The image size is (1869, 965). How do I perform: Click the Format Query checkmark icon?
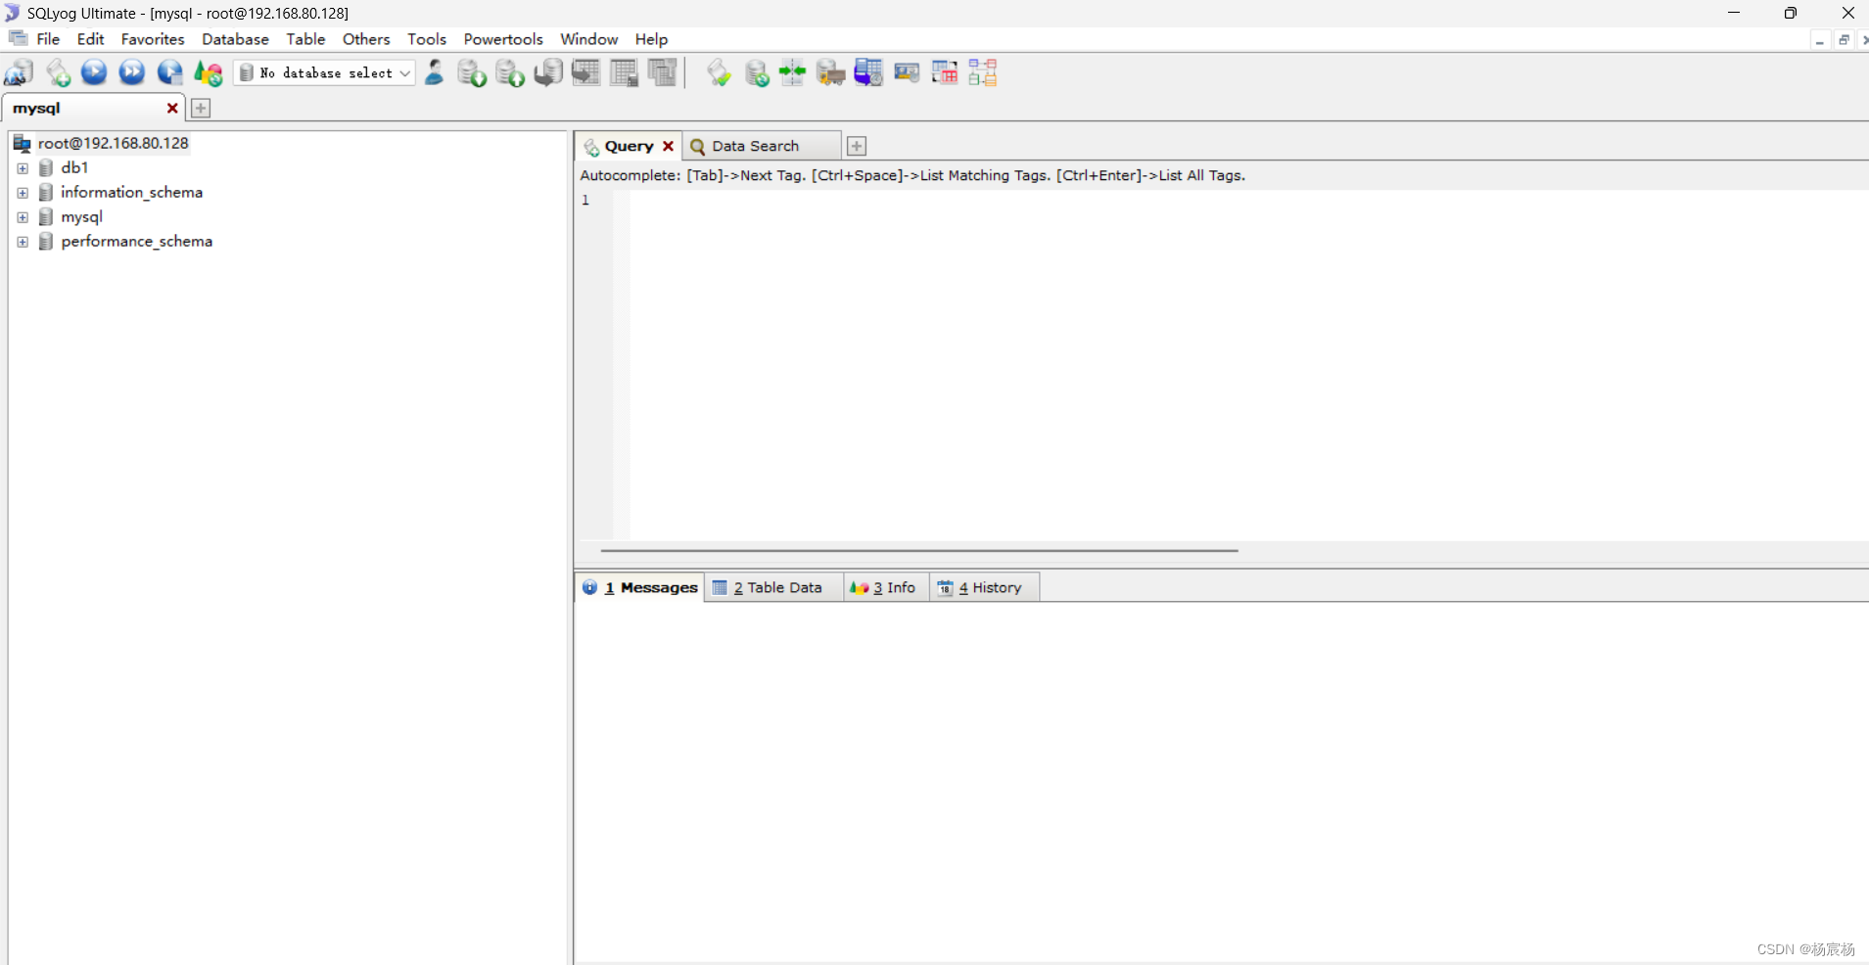tap(719, 72)
